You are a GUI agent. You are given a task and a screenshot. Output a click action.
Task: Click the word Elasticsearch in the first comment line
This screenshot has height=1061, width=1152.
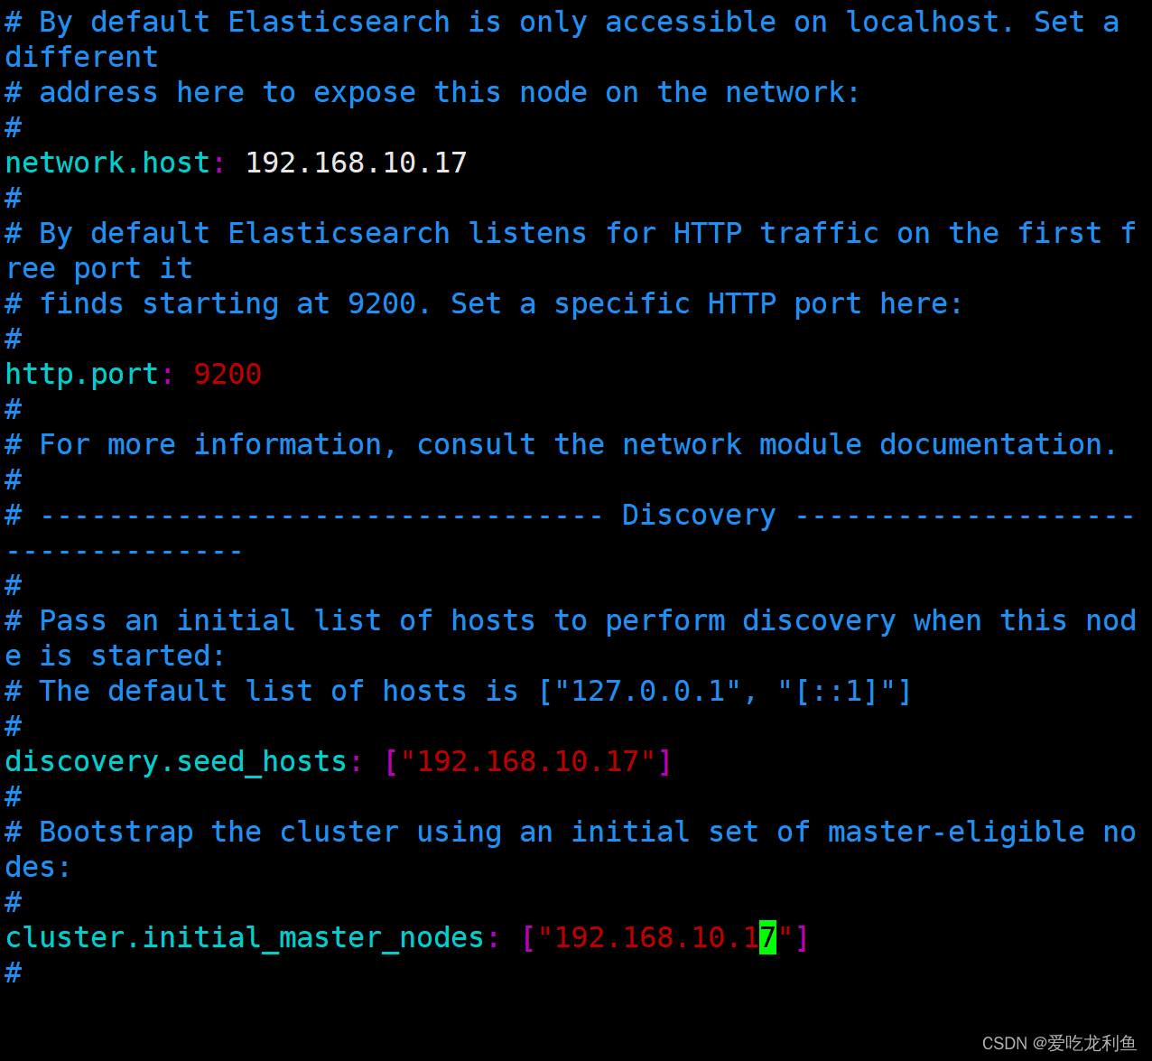tap(339, 22)
